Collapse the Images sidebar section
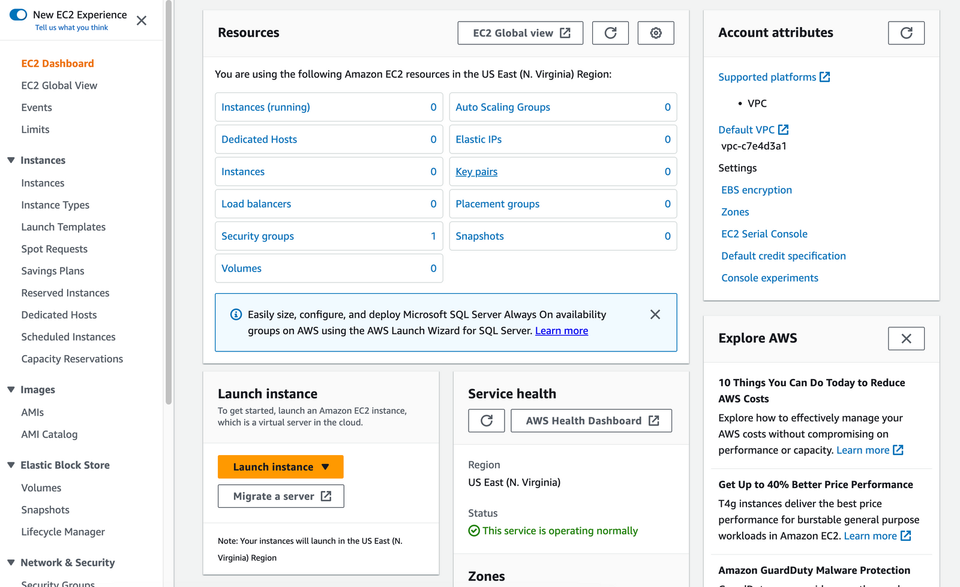960x587 pixels. click(11, 390)
